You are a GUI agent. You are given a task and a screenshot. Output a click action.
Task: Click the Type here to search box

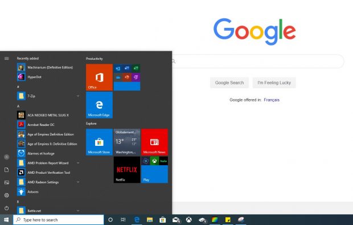[x=59, y=220]
